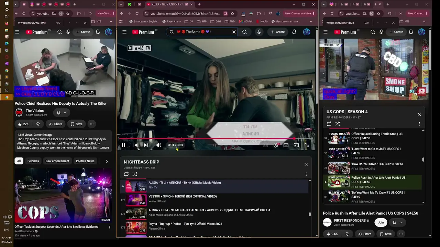Open The Villains notification bell dropdown
This screenshot has height=247, width=440.
point(61,113)
